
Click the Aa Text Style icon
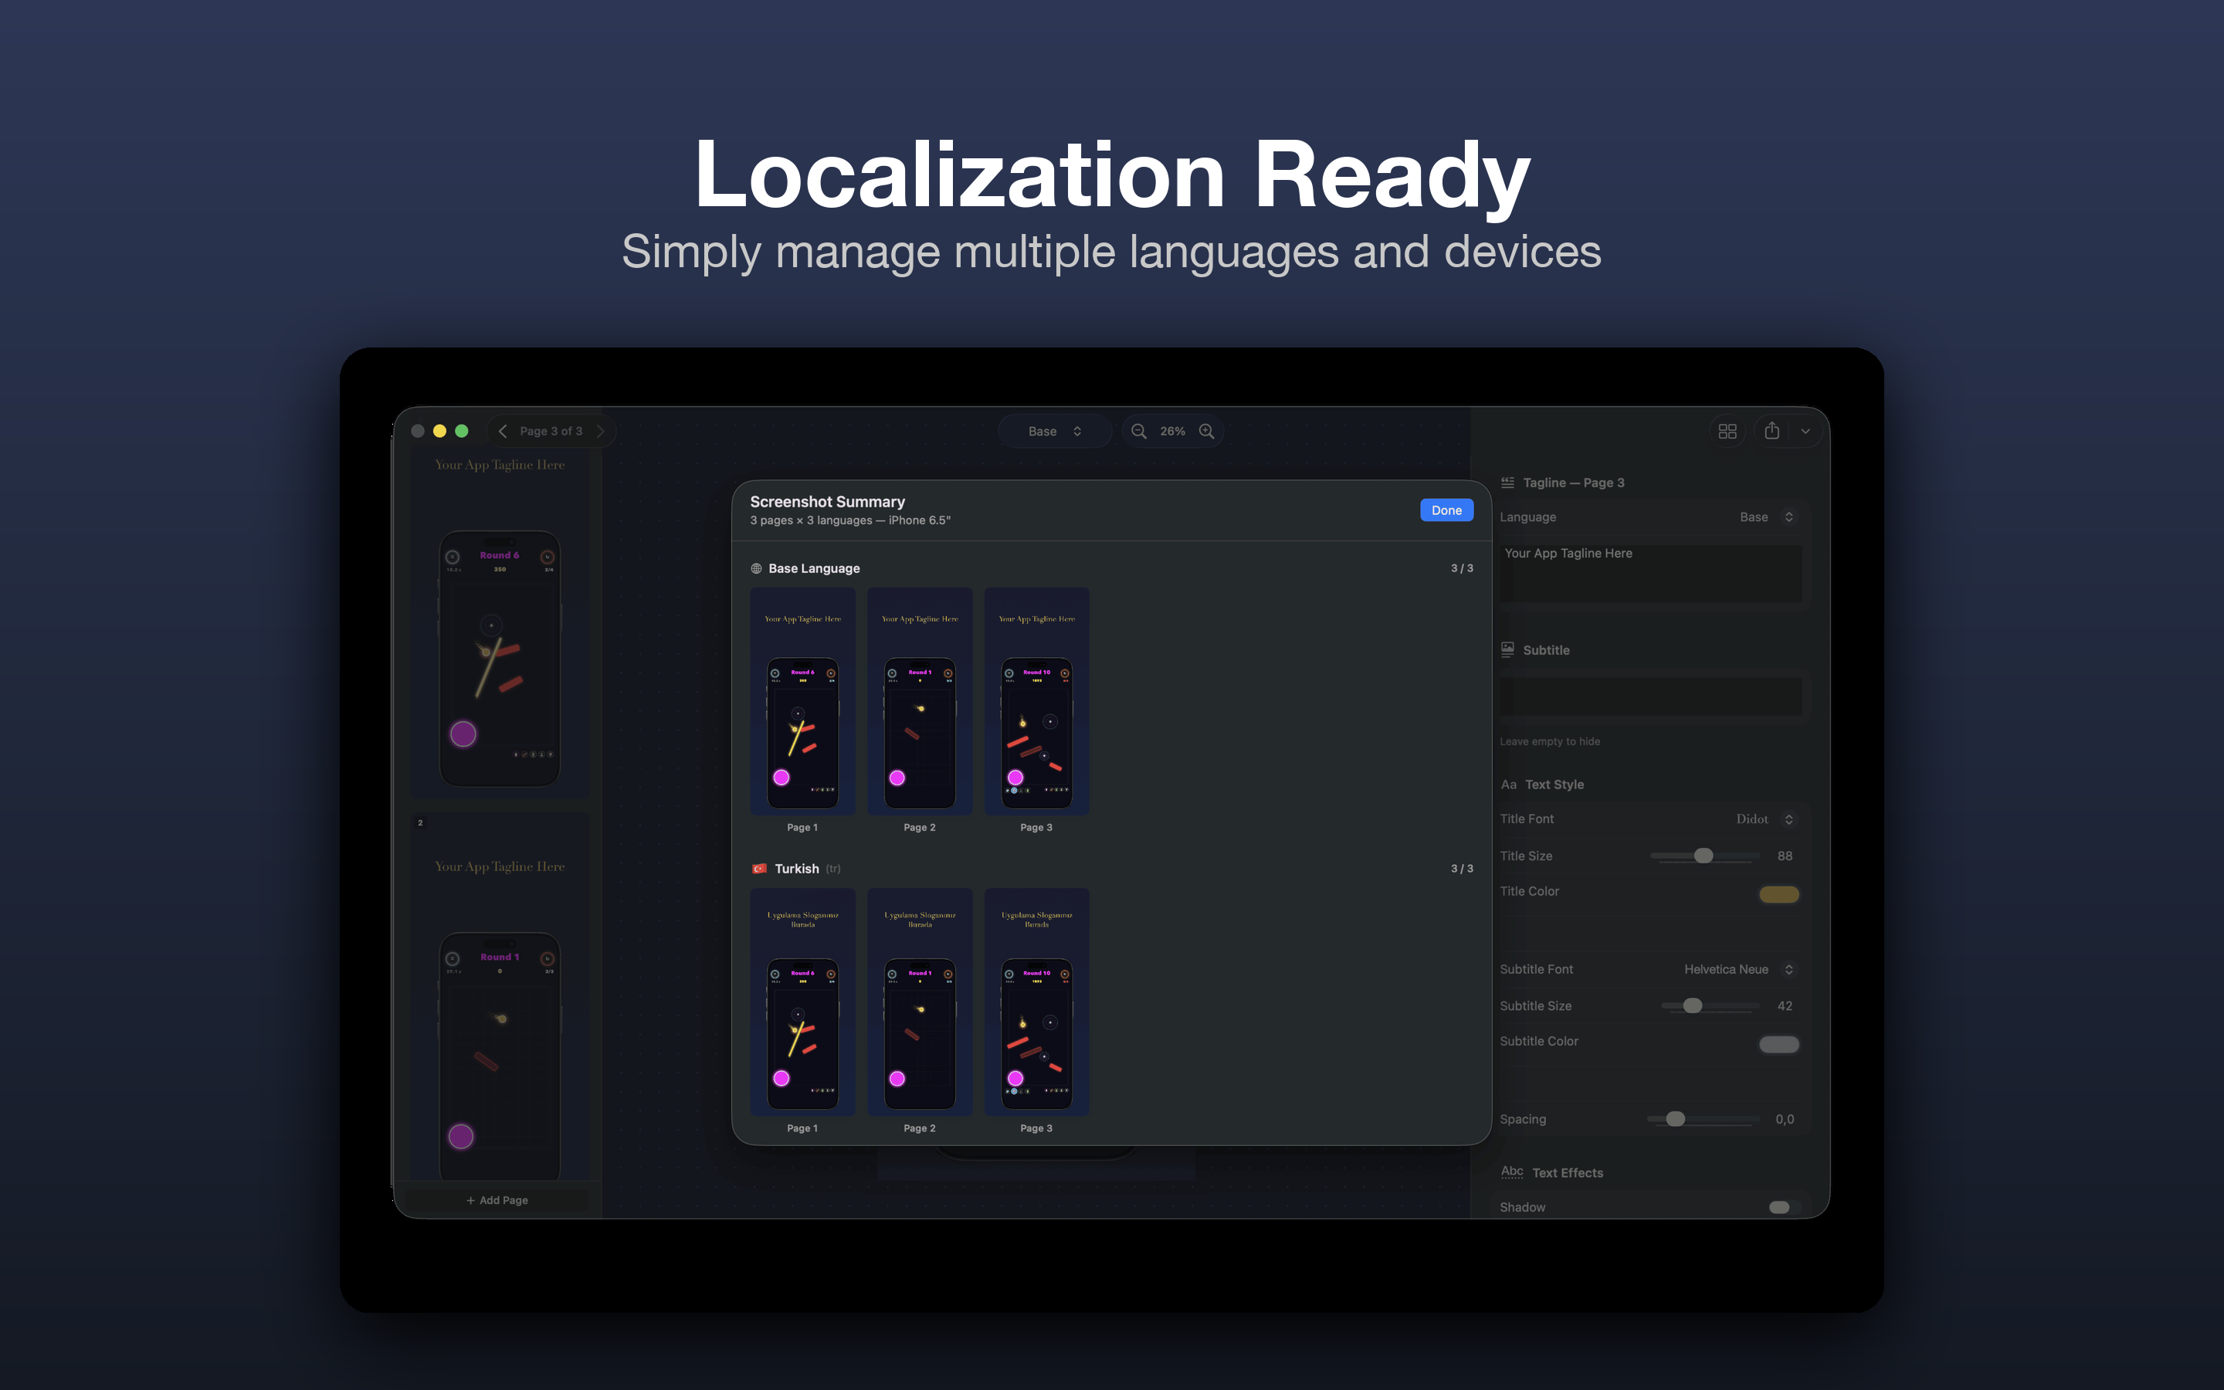tap(1510, 784)
